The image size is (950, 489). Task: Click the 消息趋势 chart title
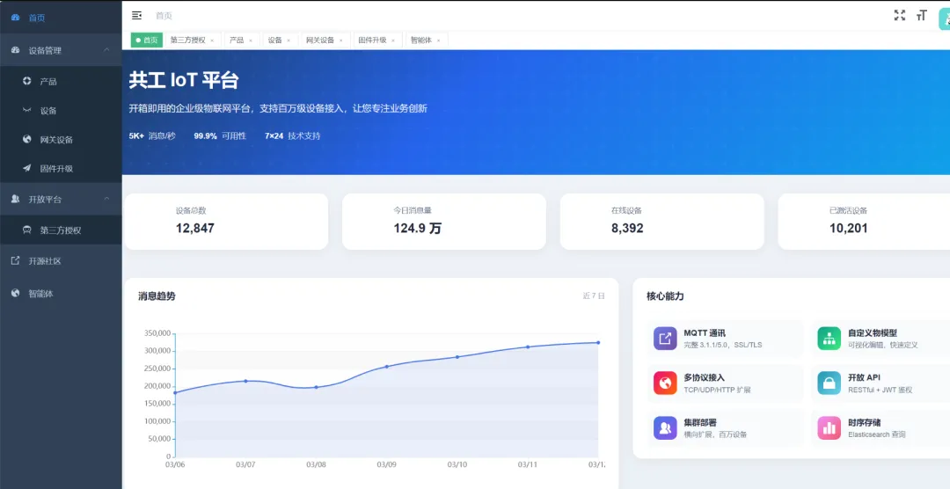pos(157,296)
